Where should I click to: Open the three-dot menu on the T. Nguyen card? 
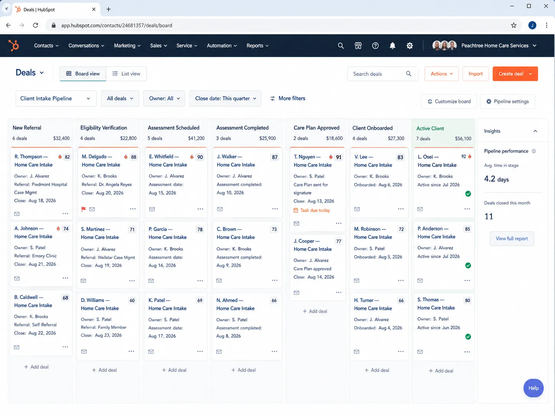click(x=338, y=223)
